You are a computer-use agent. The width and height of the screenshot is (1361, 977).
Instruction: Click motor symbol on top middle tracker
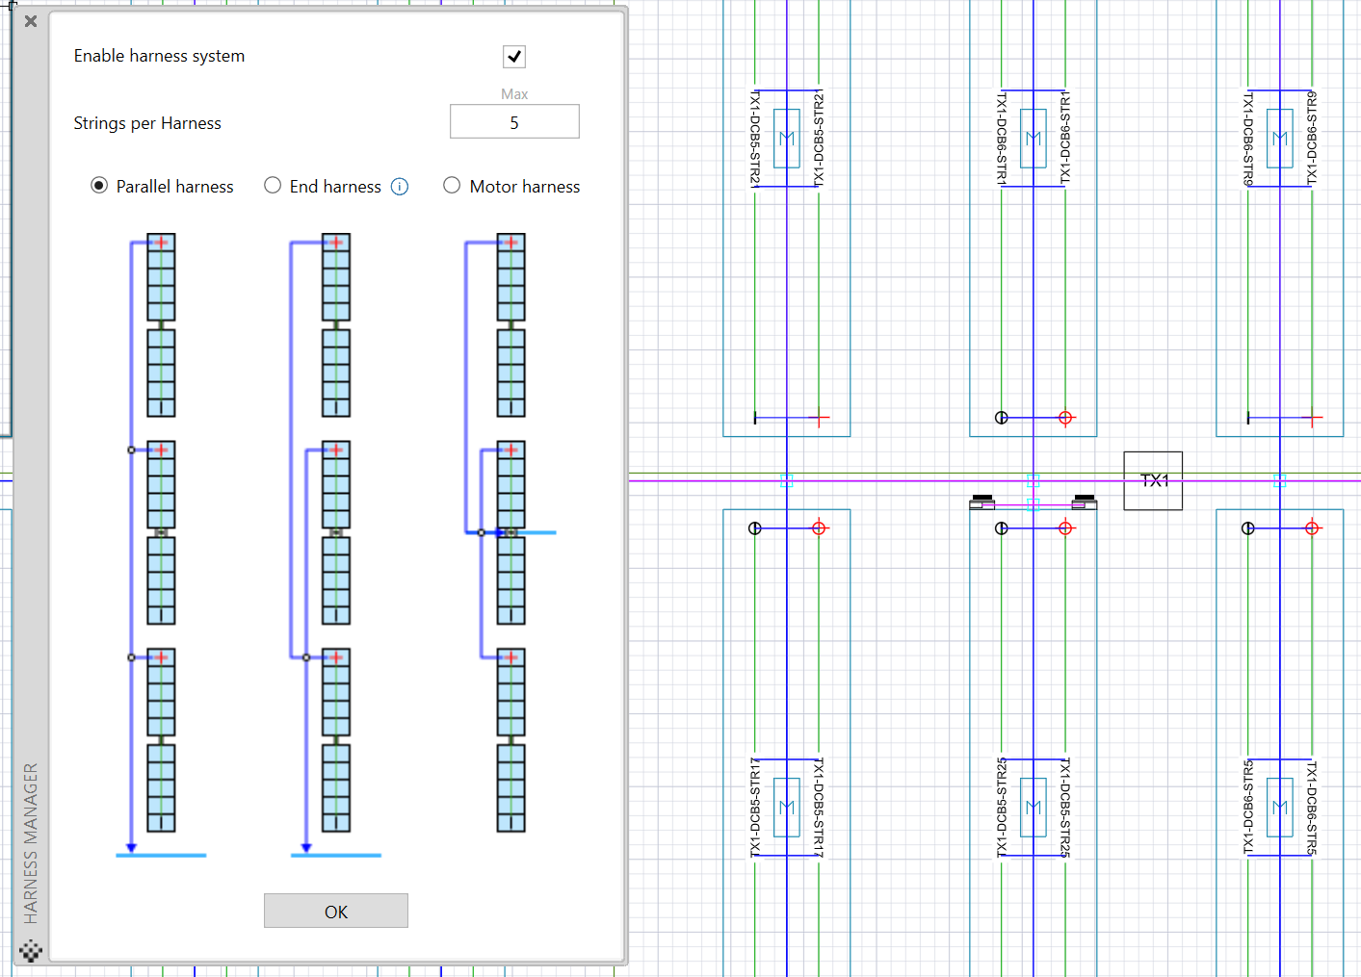coord(1034,139)
